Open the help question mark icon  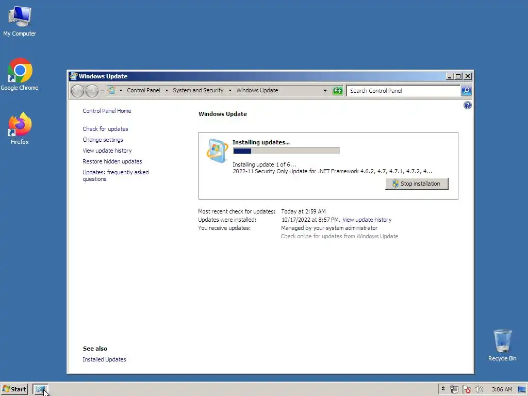pos(467,105)
